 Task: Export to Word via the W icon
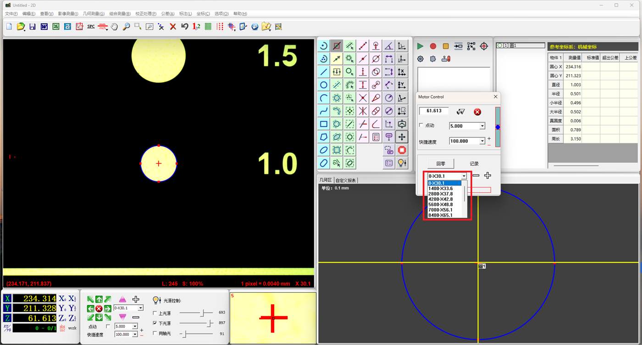[44, 27]
